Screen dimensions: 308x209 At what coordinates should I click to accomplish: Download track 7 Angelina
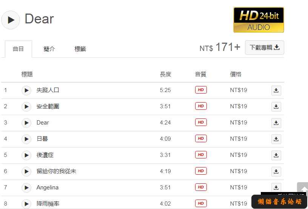click(276, 187)
